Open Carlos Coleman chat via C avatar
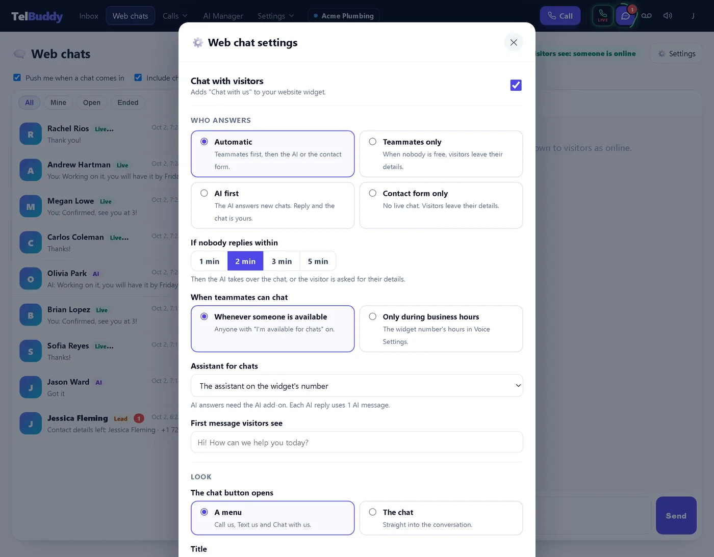The width and height of the screenshot is (714, 557). (x=31, y=243)
